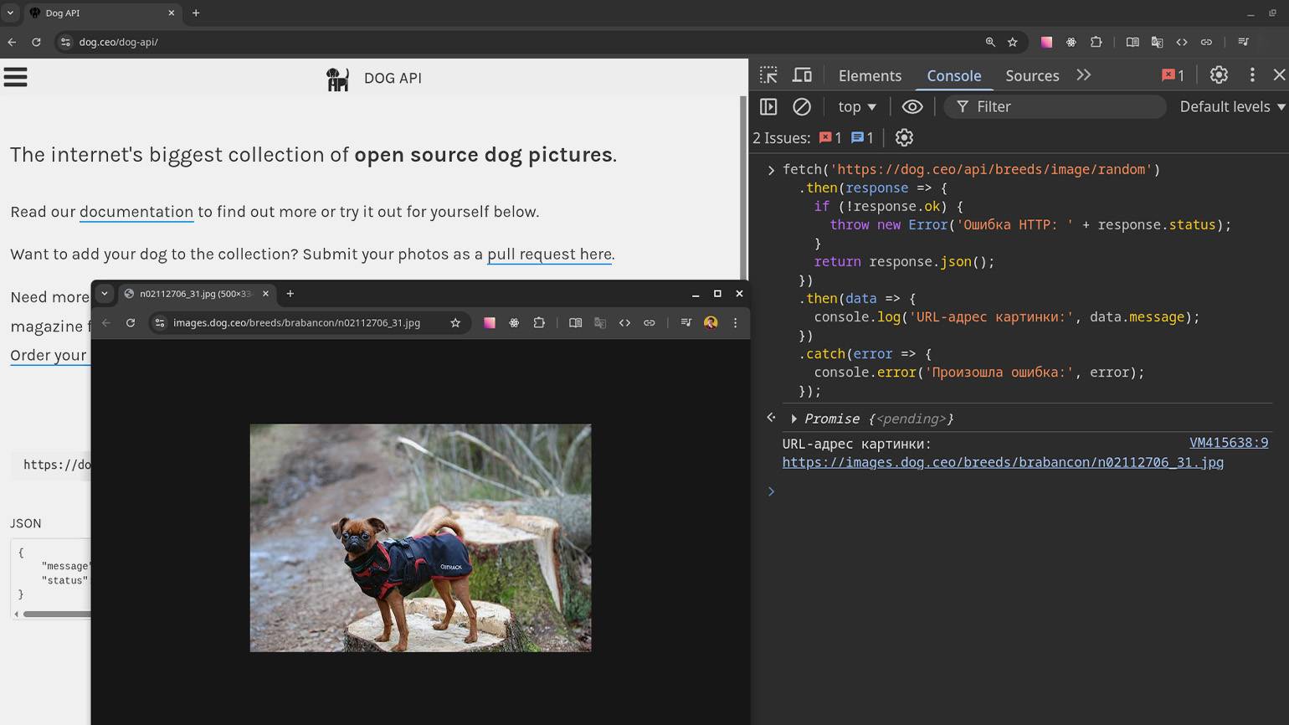Open DevTools settings gear icon
The height and width of the screenshot is (725, 1289).
1219,75
